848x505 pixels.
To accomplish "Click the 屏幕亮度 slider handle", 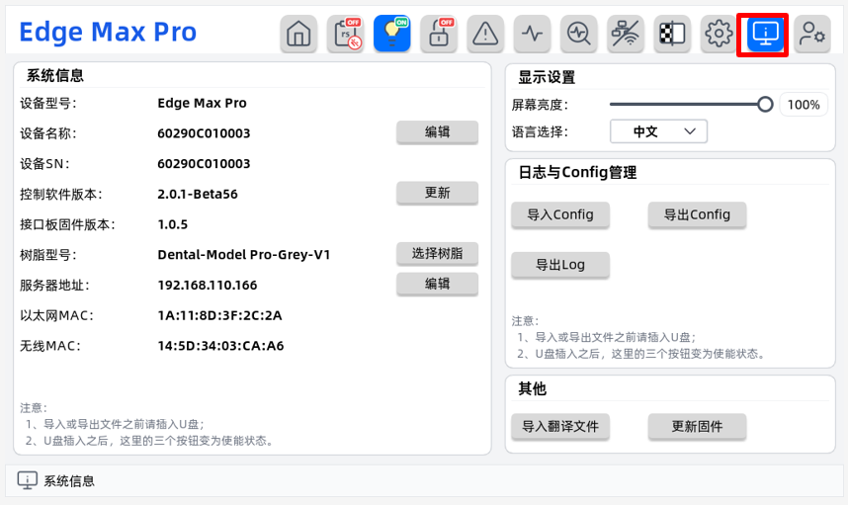I will click(765, 105).
